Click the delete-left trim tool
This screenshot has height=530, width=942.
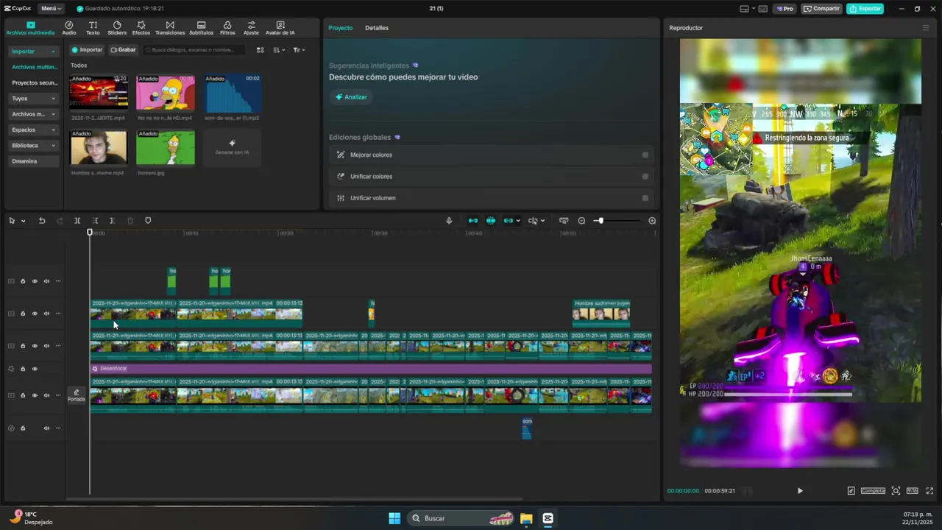point(95,221)
